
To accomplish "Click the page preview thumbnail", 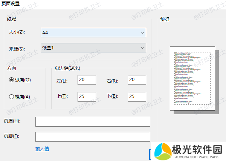I will [x=192, y=78].
